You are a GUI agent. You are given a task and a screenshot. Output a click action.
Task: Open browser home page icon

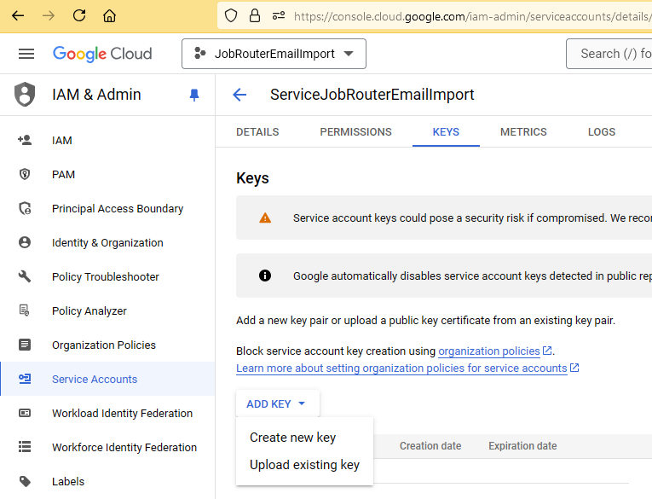[109, 16]
